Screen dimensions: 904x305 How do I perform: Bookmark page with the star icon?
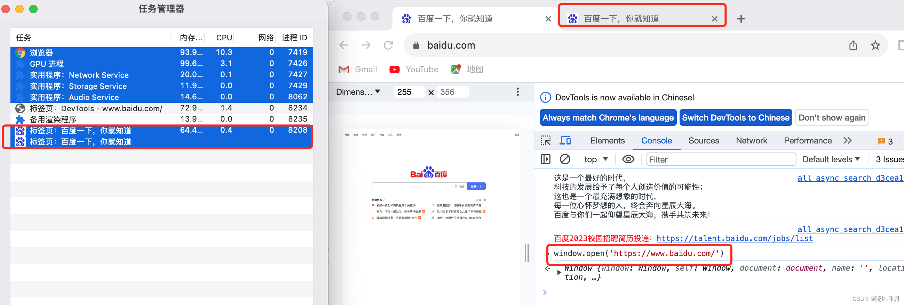pyautogui.click(x=875, y=45)
